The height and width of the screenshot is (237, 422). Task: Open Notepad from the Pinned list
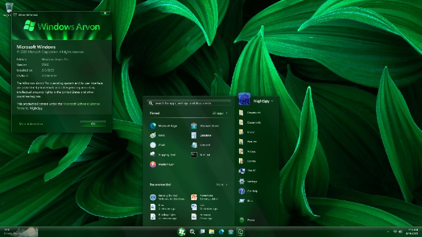[x=201, y=145]
